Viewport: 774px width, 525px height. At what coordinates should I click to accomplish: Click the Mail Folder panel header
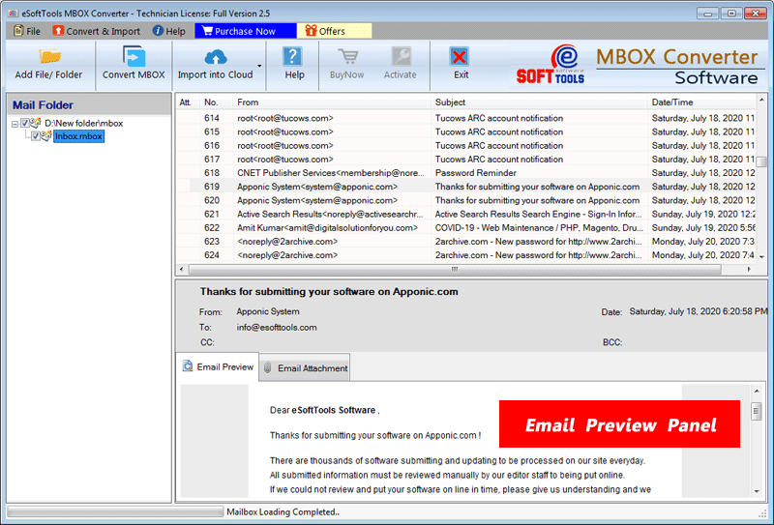(x=89, y=104)
